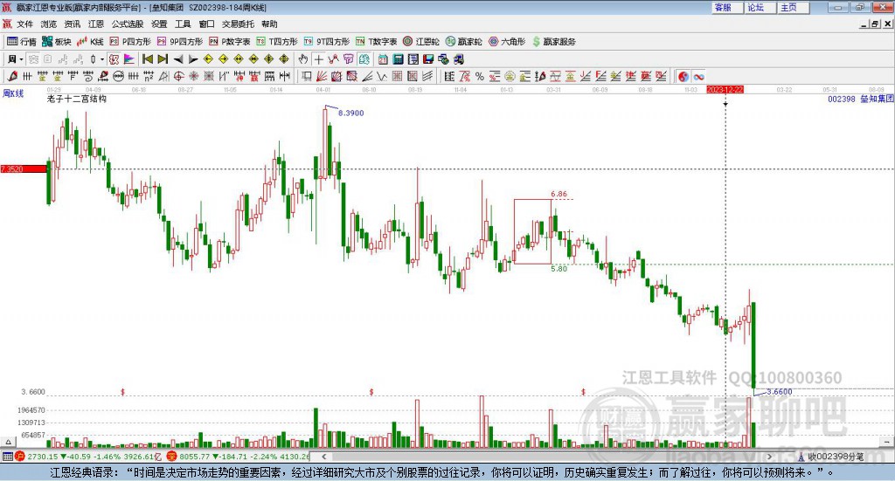Click the red floppy disk save icon
Image resolution: width=895 pixels, height=481 pixels.
428,58
